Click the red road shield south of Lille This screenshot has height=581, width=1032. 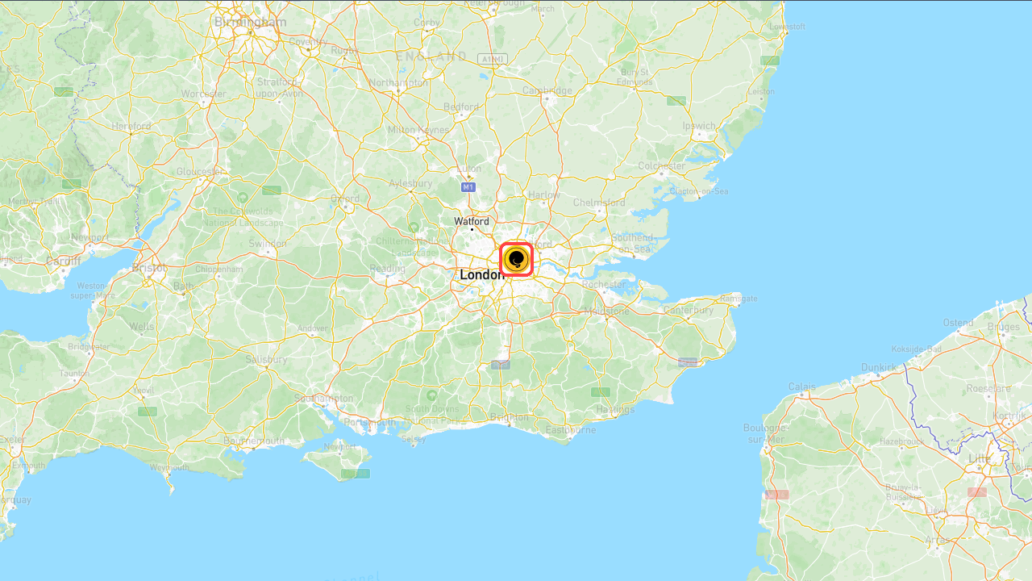pos(977,491)
